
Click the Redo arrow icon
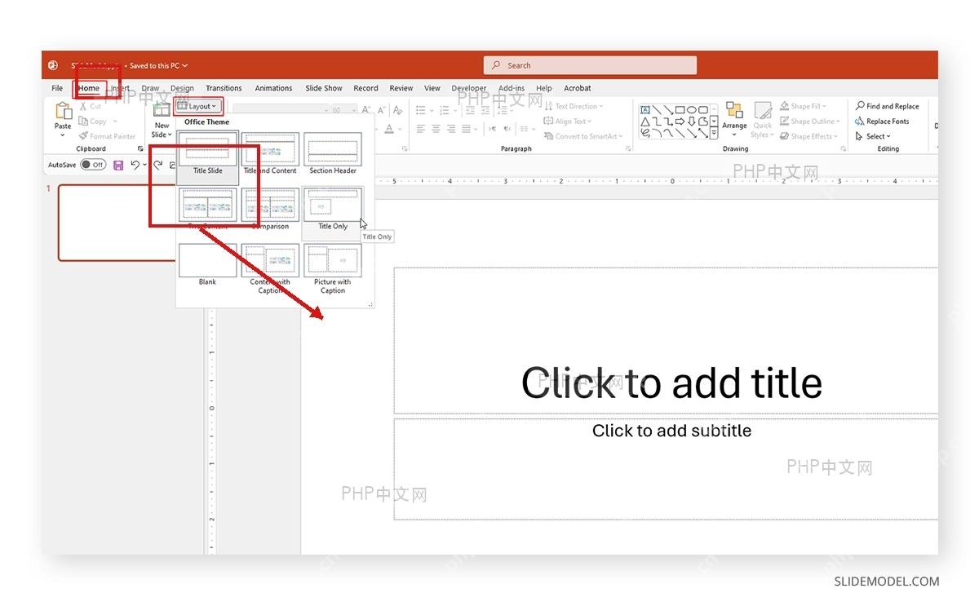(157, 165)
